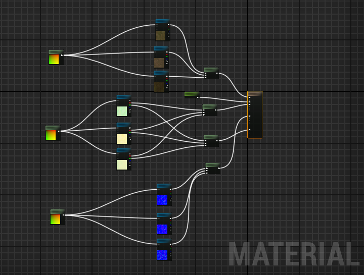
Task: Select the lowest dark green blend node
Action: [212, 169]
